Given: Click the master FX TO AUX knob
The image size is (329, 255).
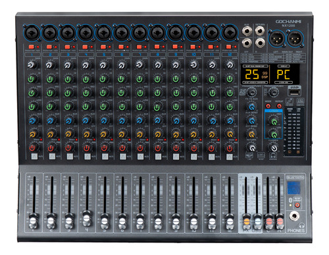Looking at the screenshot, I should pyautogui.click(x=252, y=107).
